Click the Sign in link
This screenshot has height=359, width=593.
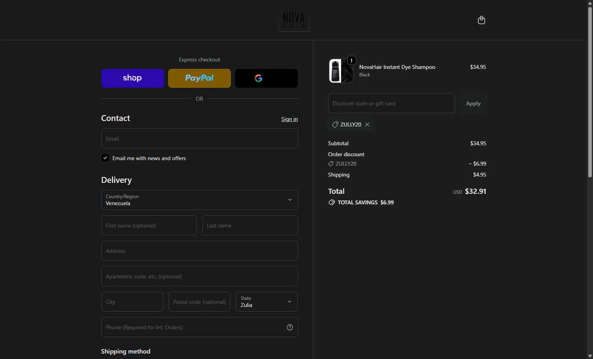(x=289, y=119)
